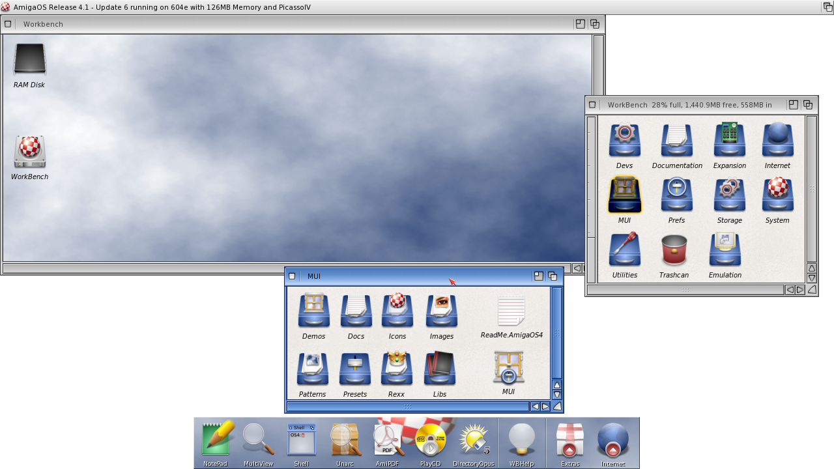
Task: Click the MUI window title text
Action: click(314, 276)
